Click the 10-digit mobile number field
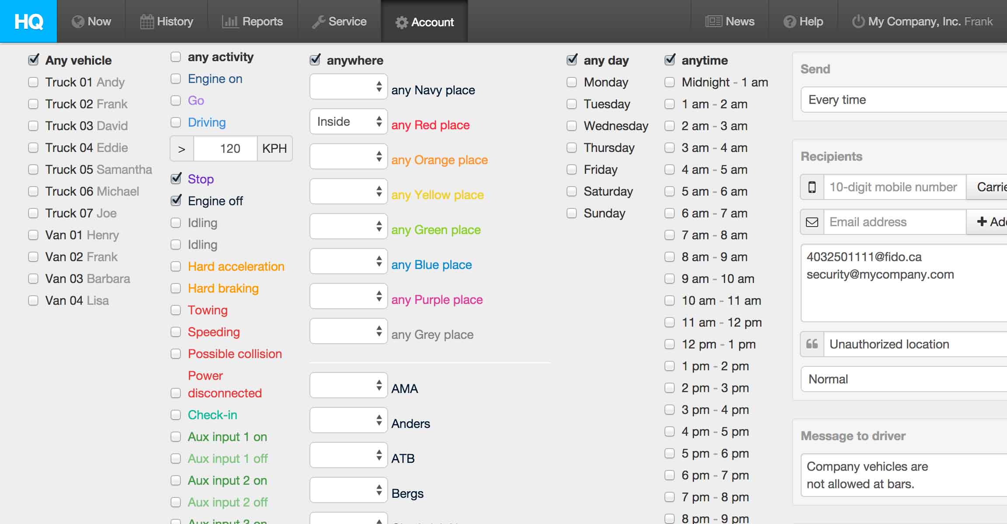 click(x=894, y=187)
